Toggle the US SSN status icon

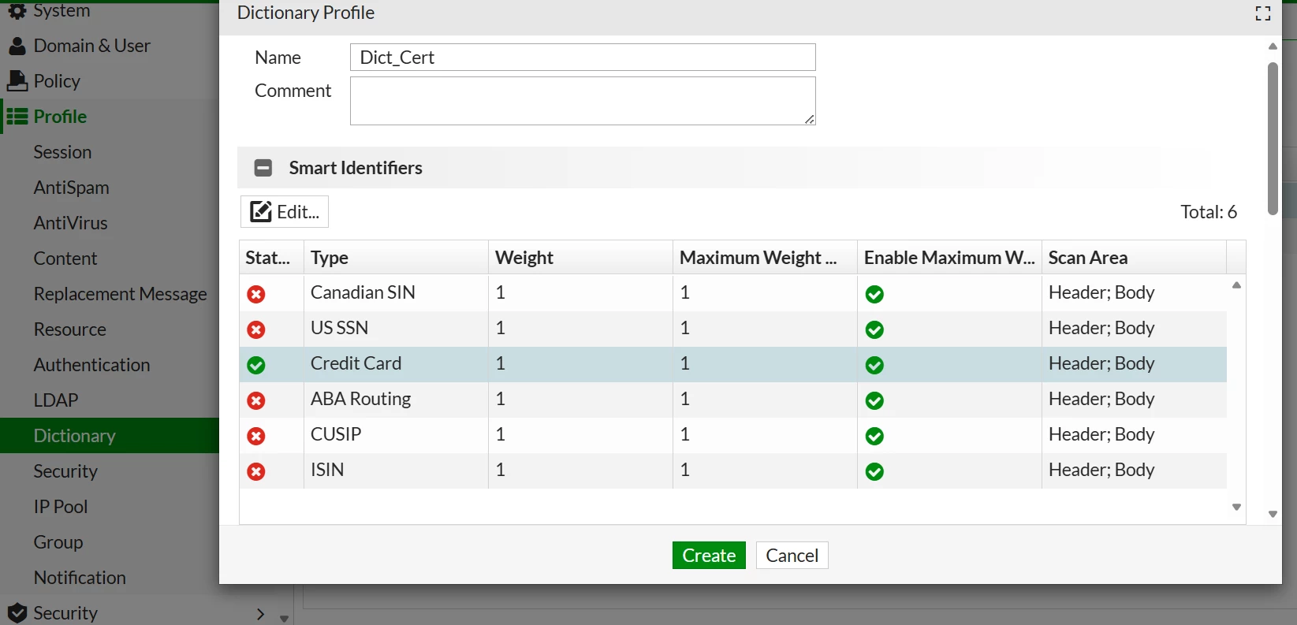[x=256, y=329]
